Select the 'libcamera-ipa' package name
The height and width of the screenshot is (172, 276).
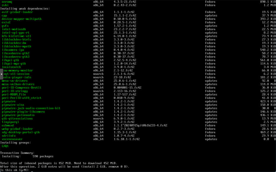[x=13, y=50]
